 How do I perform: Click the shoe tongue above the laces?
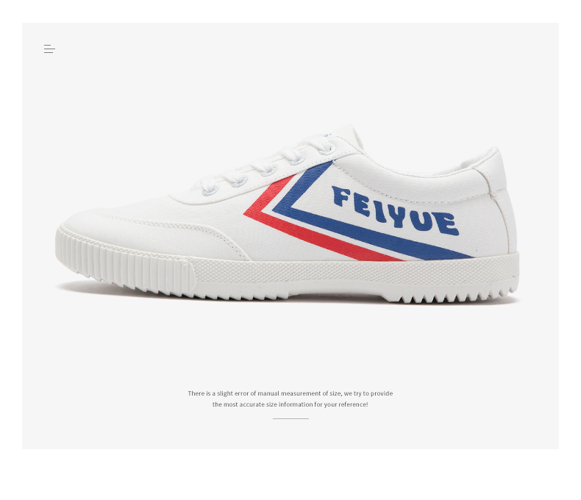343,135
